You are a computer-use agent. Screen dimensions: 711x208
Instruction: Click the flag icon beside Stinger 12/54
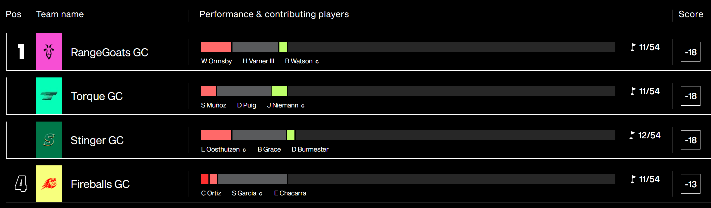632,135
